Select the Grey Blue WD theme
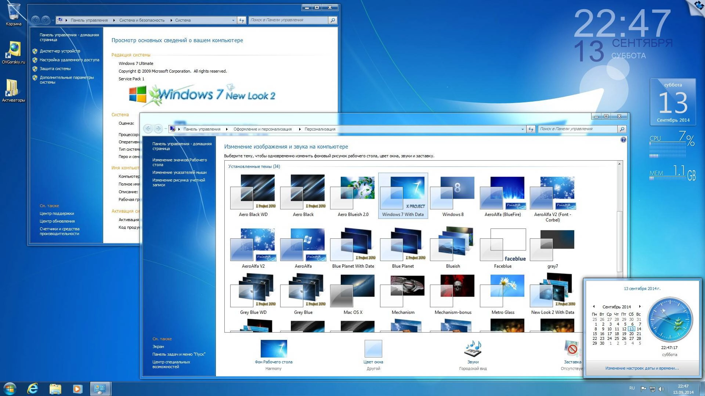The height and width of the screenshot is (396, 705). tap(253, 294)
